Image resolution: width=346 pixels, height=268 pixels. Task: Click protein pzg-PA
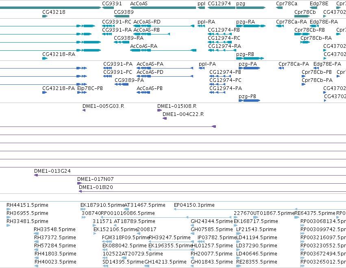(248, 64)
